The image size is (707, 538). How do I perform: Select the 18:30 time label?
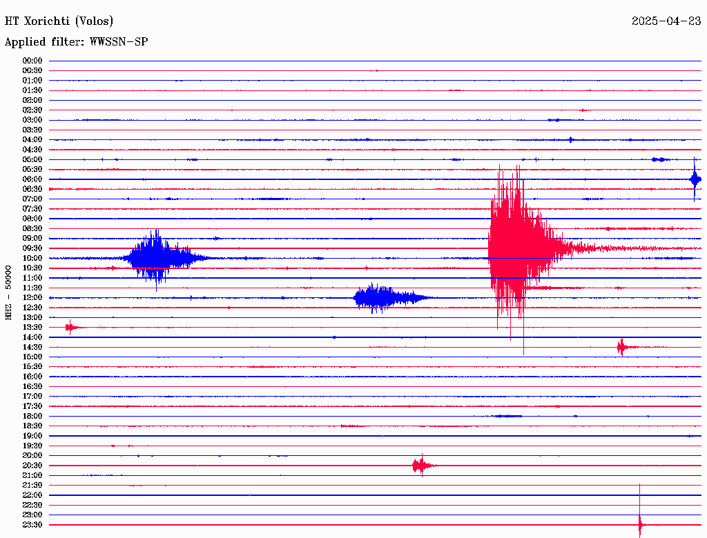[32, 426]
